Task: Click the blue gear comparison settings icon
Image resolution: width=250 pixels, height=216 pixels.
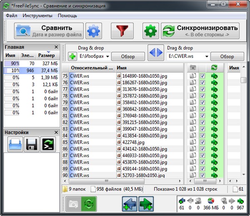Action: (94, 31)
